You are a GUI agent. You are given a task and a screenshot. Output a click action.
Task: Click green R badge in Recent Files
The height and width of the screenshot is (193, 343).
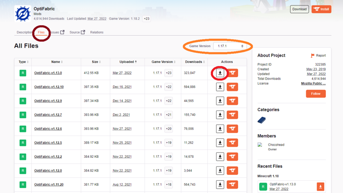point(263,187)
